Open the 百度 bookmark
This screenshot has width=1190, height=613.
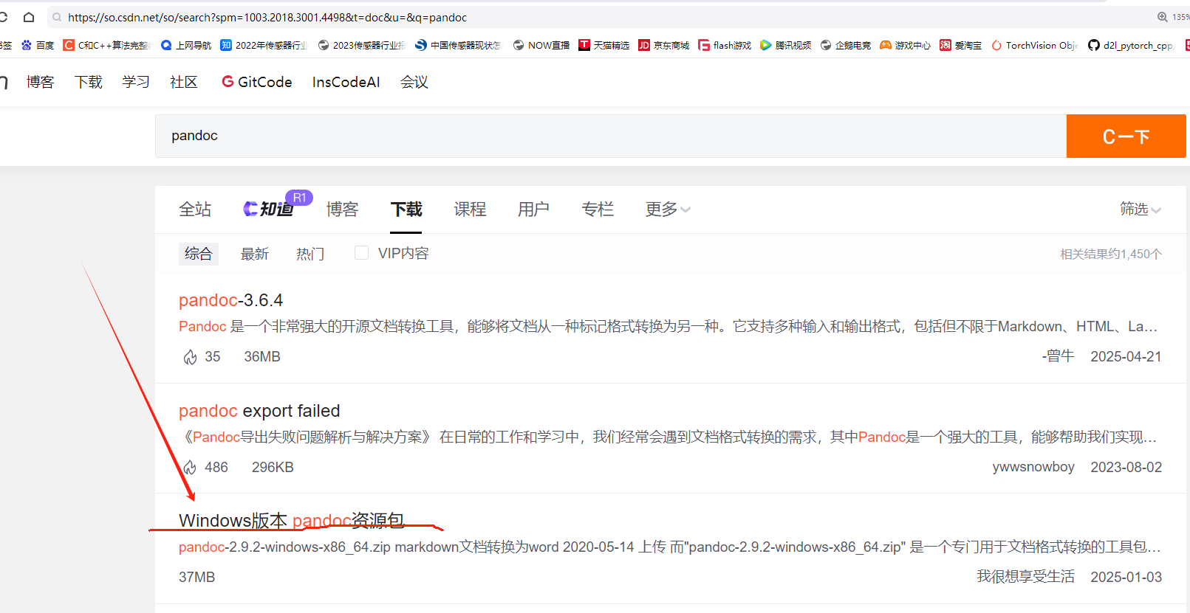tap(38, 45)
